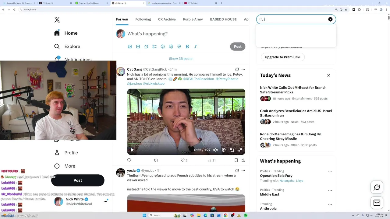Open the More menu in the sidebar
390x219 pixels.
65,166
